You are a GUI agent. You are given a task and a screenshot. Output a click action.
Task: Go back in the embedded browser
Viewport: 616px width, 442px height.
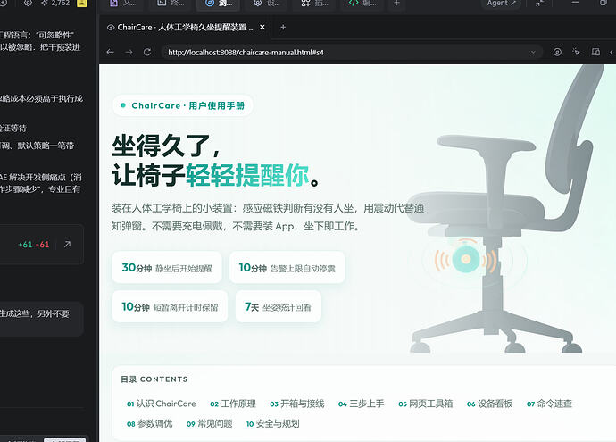pyautogui.click(x=111, y=52)
